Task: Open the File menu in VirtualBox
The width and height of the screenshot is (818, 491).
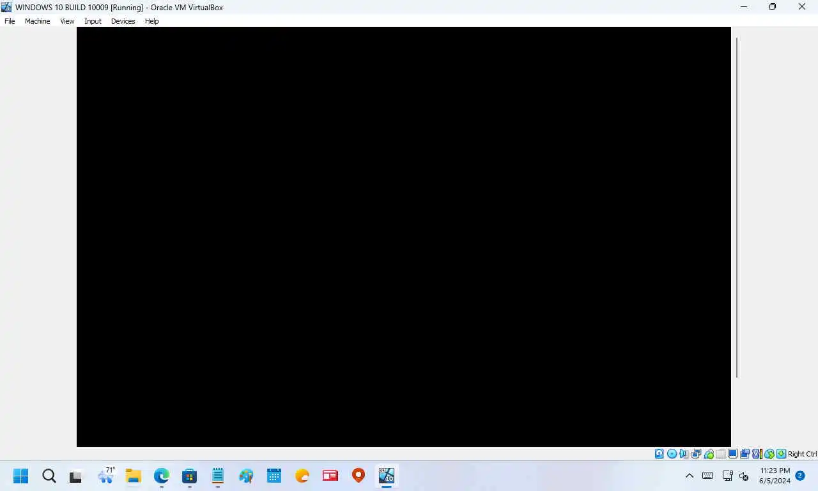Action: tap(10, 21)
